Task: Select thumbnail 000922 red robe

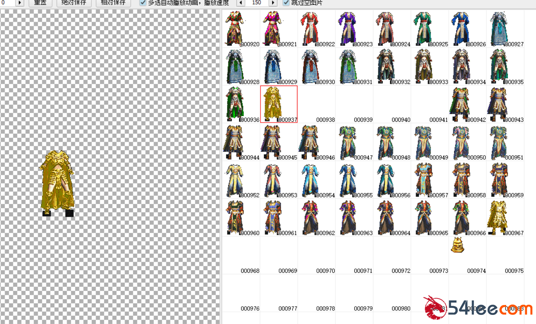Action: pyautogui.click(x=317, y=29)
